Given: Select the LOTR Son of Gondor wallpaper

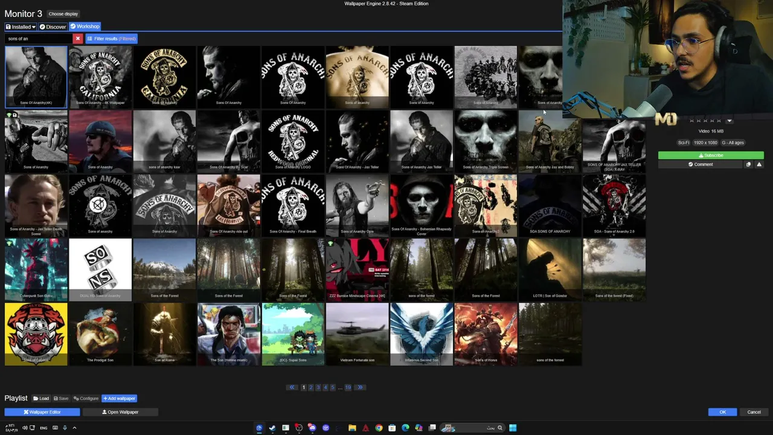Looking at the screenshot, I should click(x=550, y=269).
